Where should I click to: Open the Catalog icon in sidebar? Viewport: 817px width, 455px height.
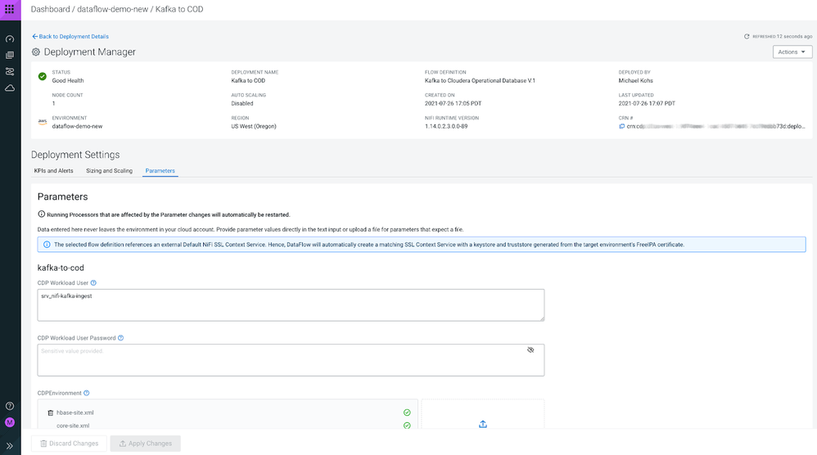[x=10, y=55]
